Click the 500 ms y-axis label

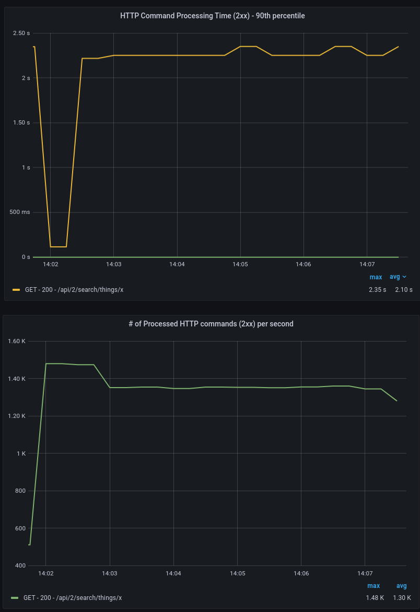point(19,212)
